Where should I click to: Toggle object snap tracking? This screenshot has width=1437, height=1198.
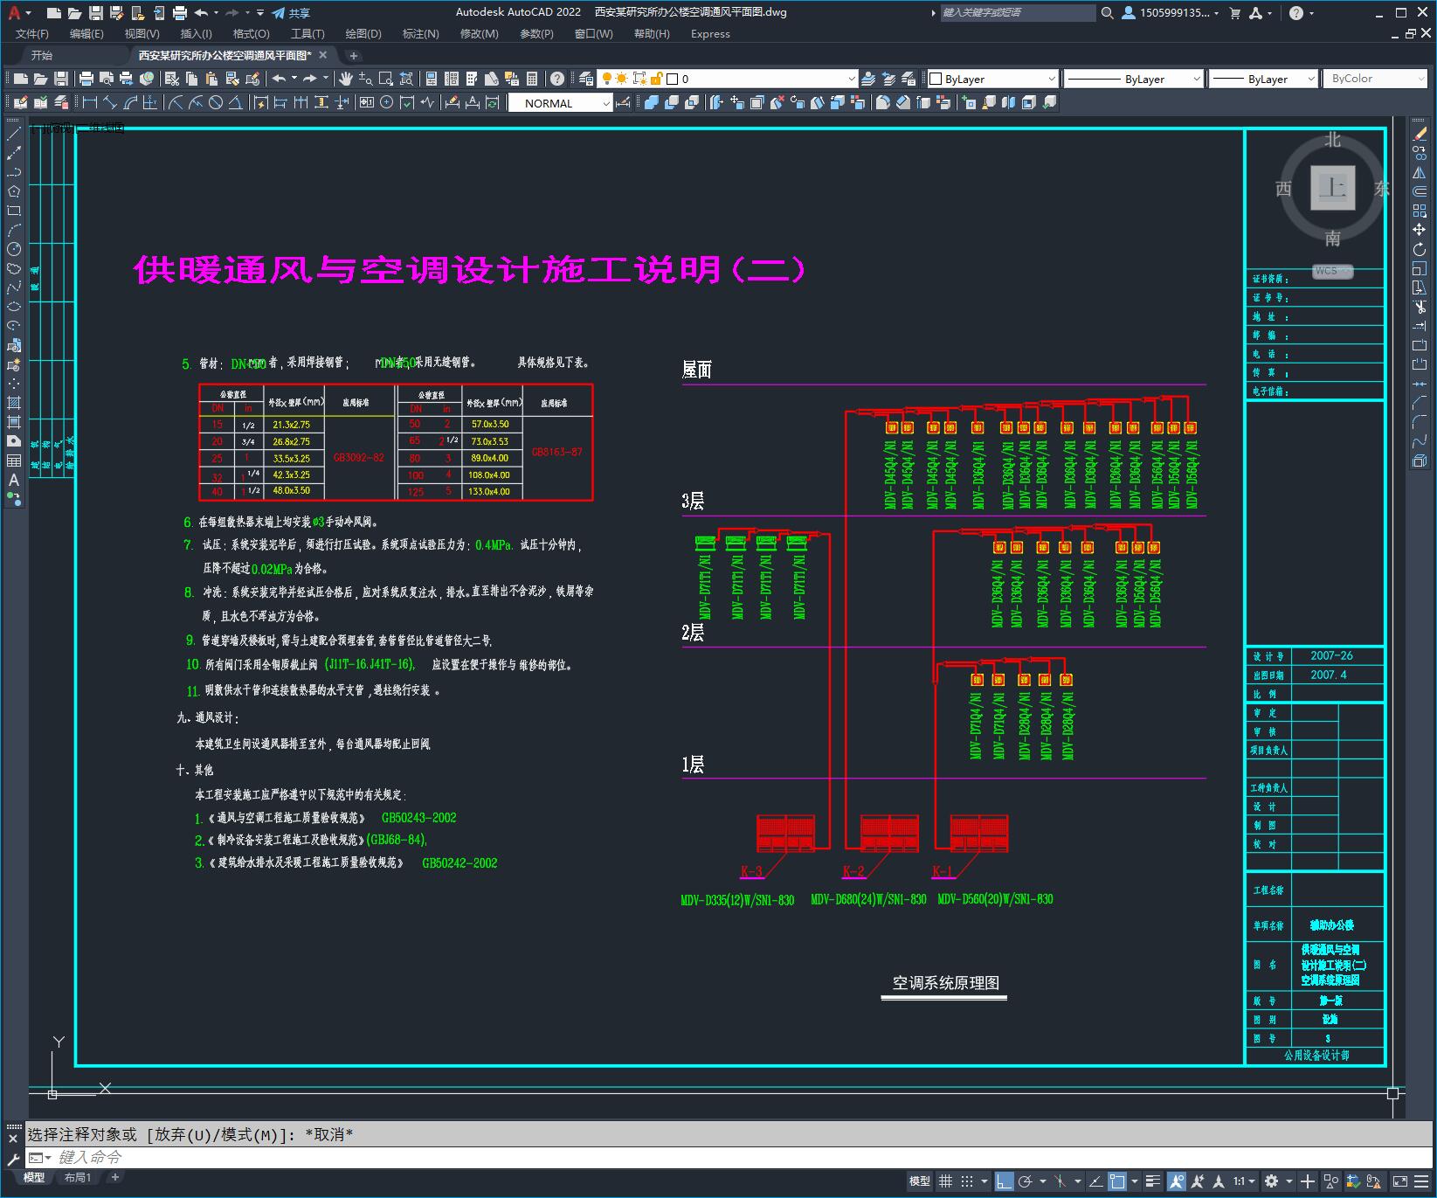1095,1181
